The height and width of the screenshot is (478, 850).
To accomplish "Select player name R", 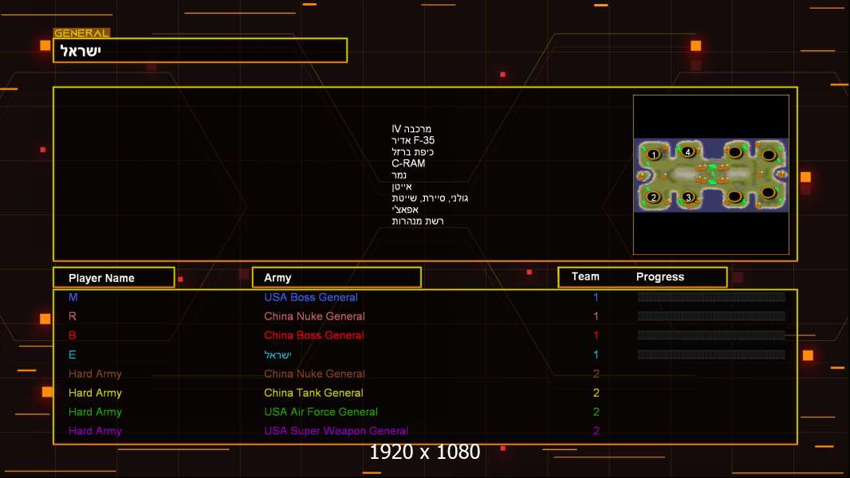I will coord(72,316).
